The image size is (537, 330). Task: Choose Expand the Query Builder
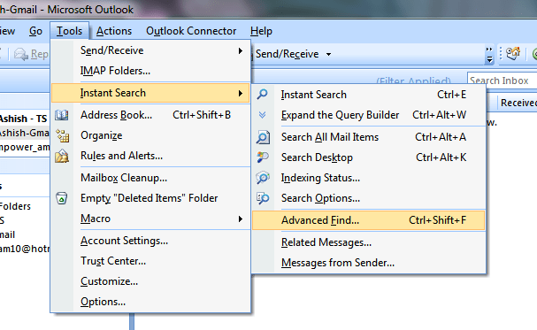369,115
